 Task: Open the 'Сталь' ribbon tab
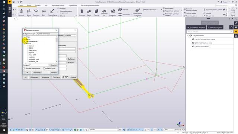coord(21,6)
